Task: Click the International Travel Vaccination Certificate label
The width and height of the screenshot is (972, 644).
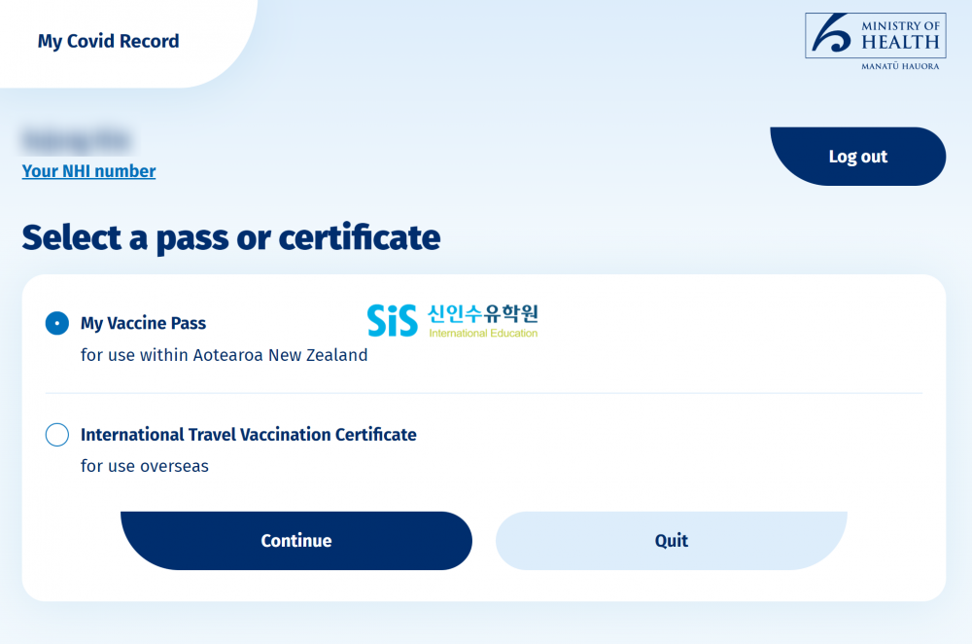Action: click(249, 434)
